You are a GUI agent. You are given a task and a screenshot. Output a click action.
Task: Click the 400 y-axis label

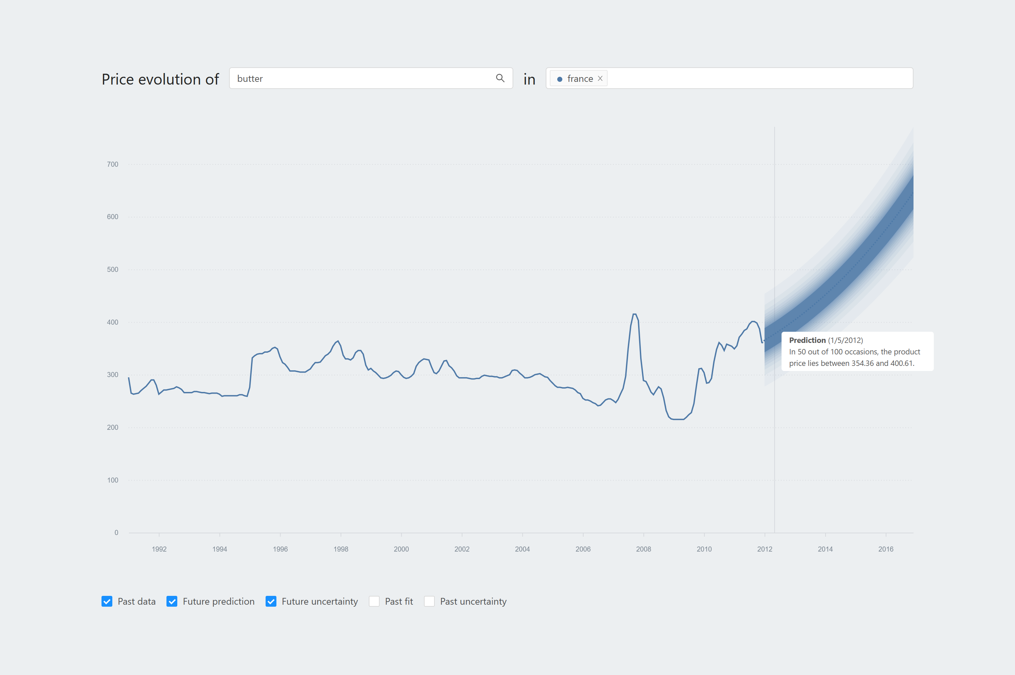[x=112, y=322]
